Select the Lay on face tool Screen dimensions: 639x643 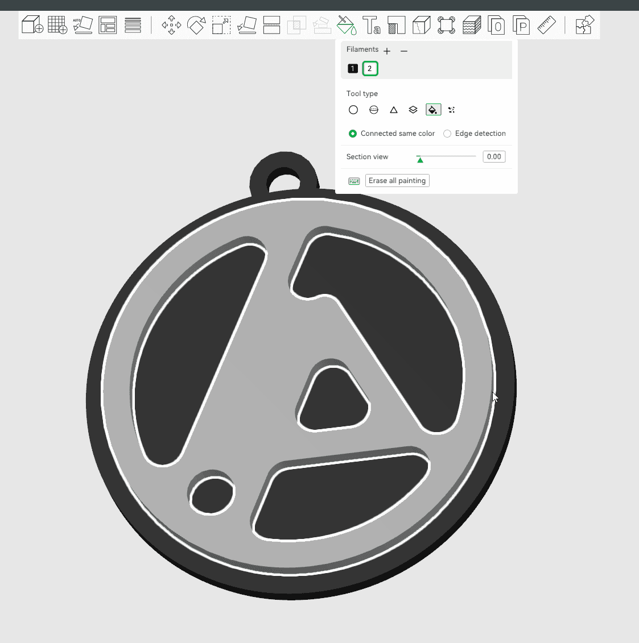(x=246, y=25)
